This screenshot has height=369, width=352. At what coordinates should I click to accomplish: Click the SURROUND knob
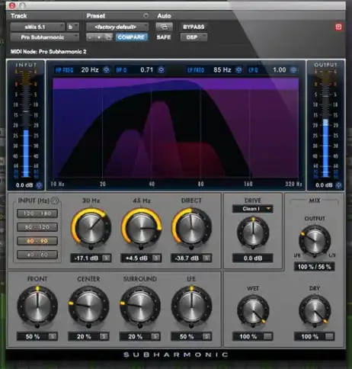click(140, 306)
